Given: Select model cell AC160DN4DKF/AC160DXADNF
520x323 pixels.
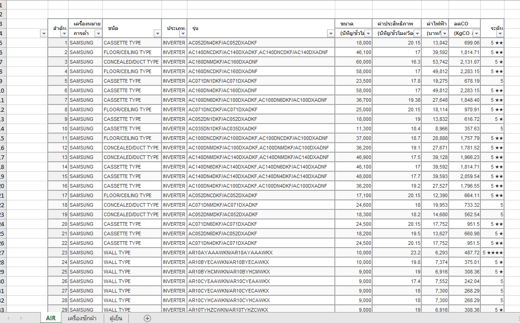Looking at the screenshot, I should (261, 90).
